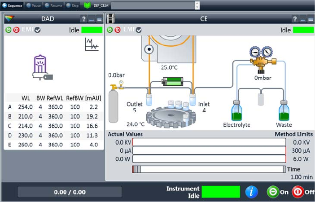This screenshot has width=315, height=202.
Task: Click signal C absorbance value 16.6
Action: click(92, 126)
